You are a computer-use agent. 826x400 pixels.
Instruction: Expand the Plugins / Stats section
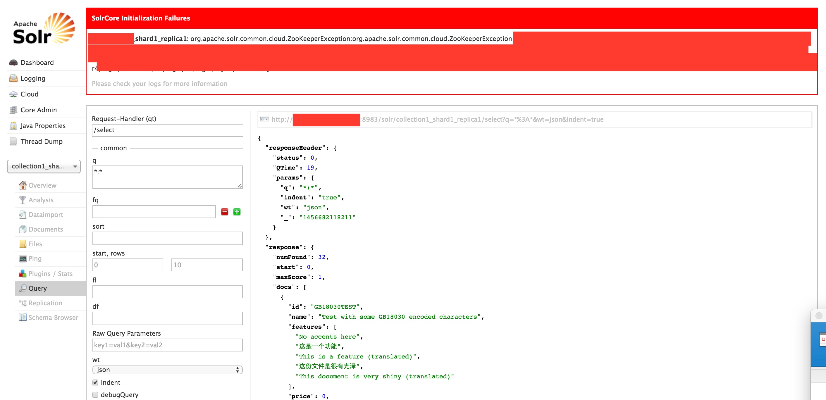tap(50, 273)
